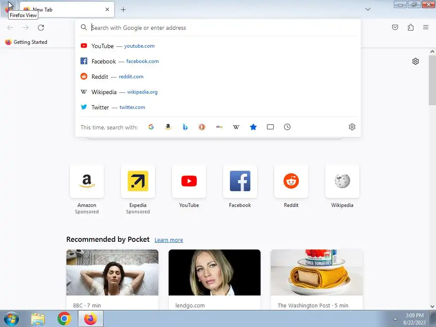Open the Extensions puzzle icon

[410, 27]
